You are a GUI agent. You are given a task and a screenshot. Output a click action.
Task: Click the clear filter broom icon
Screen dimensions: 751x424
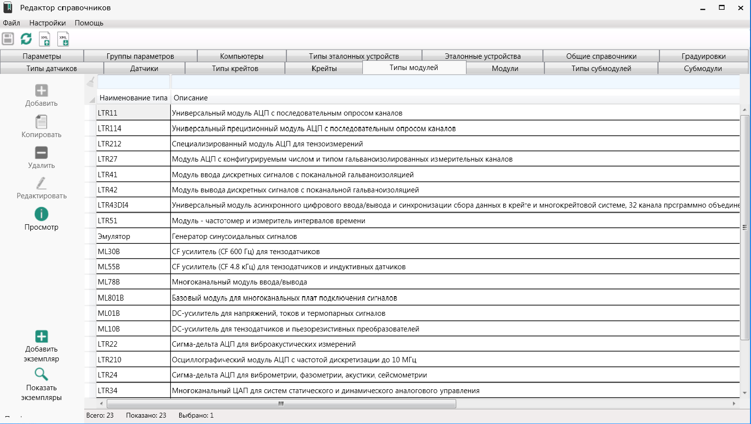[91, 82]
